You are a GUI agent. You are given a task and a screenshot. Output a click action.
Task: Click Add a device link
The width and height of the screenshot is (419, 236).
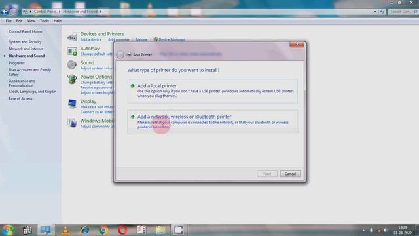pos(91,39)
